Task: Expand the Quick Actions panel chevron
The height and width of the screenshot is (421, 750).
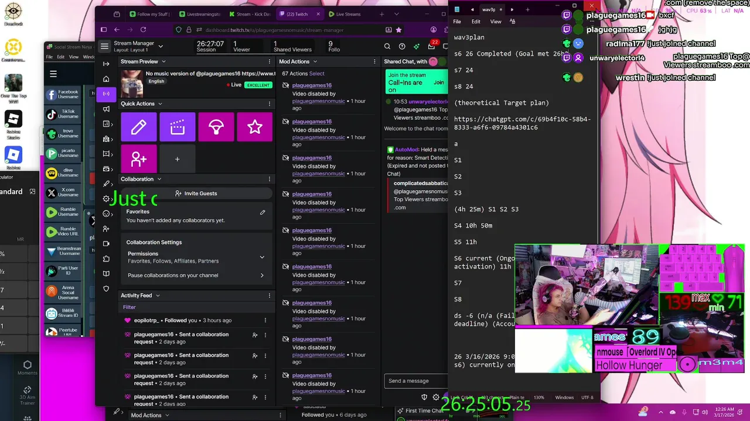Action: (x=160, y=103)
